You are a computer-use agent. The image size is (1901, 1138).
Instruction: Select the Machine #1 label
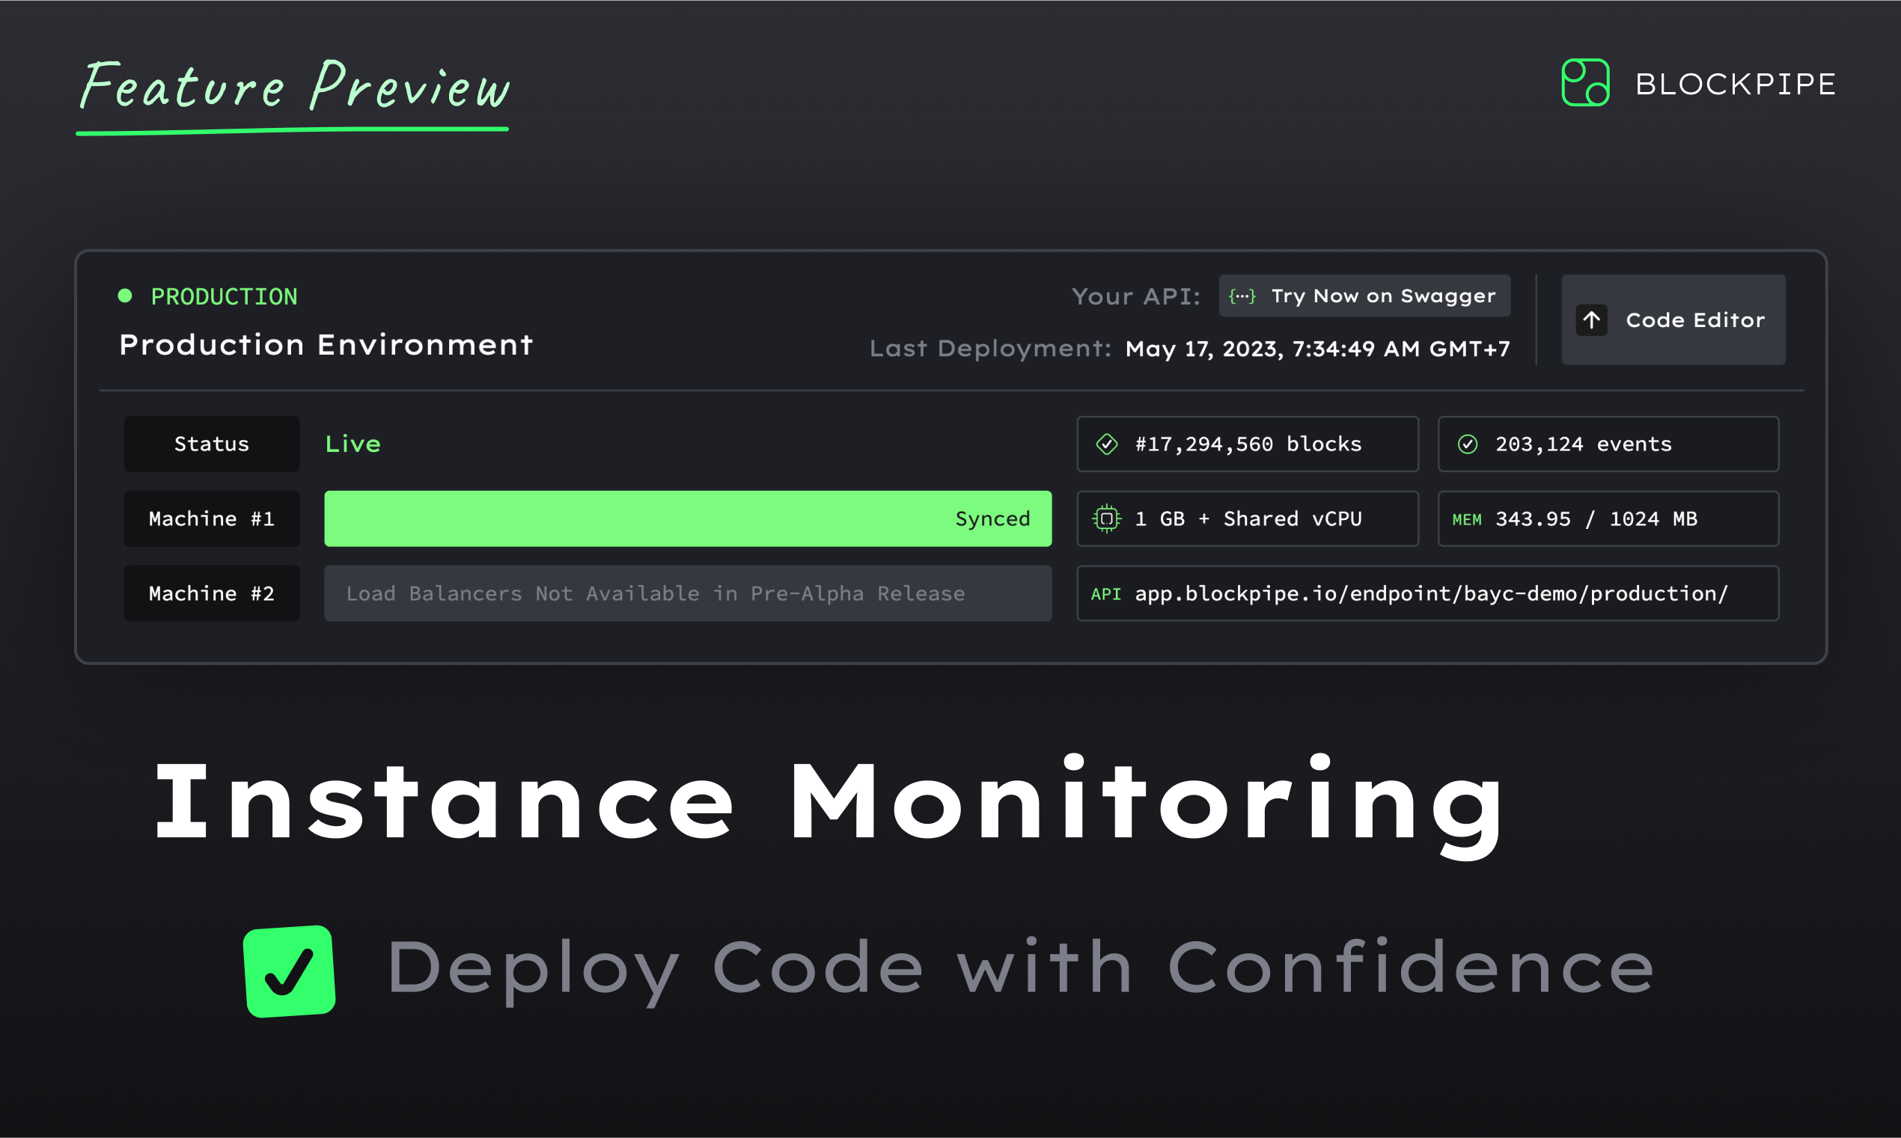pos(212,518)
